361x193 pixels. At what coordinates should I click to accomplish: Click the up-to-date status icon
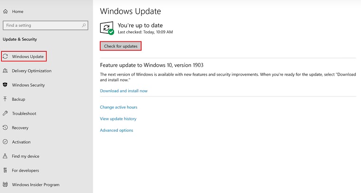[x=107, y=28]
